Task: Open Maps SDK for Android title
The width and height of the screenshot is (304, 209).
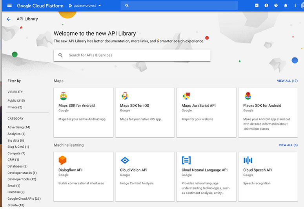Action: 76,105
